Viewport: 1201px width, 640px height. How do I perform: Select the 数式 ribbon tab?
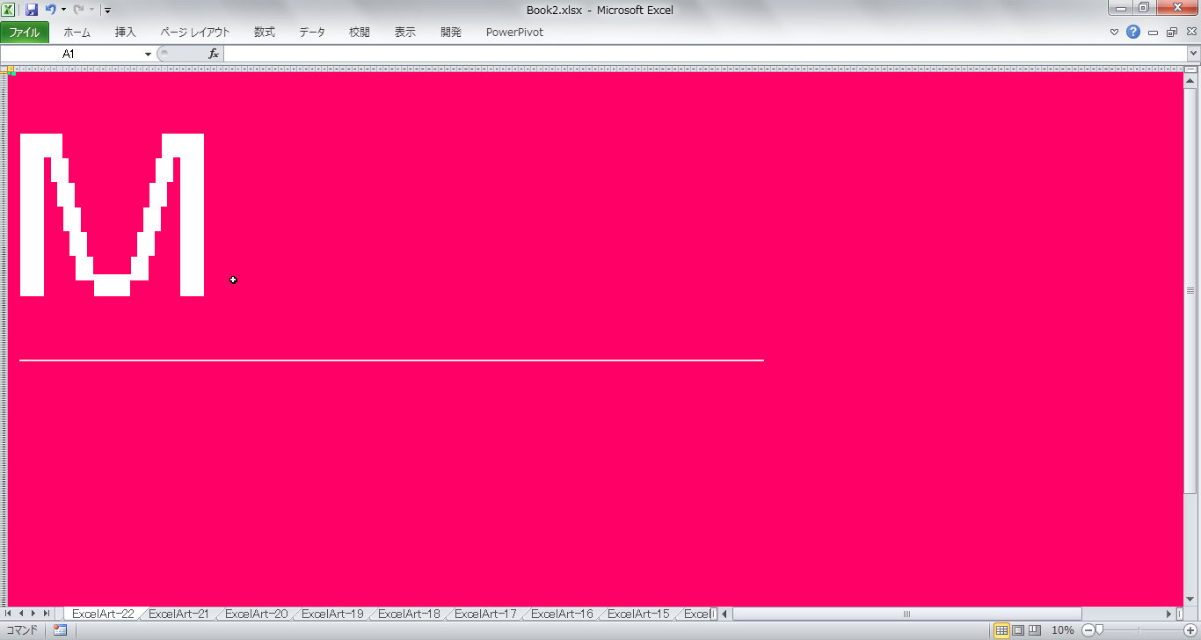pyautogui.click(x=265, y=33)
